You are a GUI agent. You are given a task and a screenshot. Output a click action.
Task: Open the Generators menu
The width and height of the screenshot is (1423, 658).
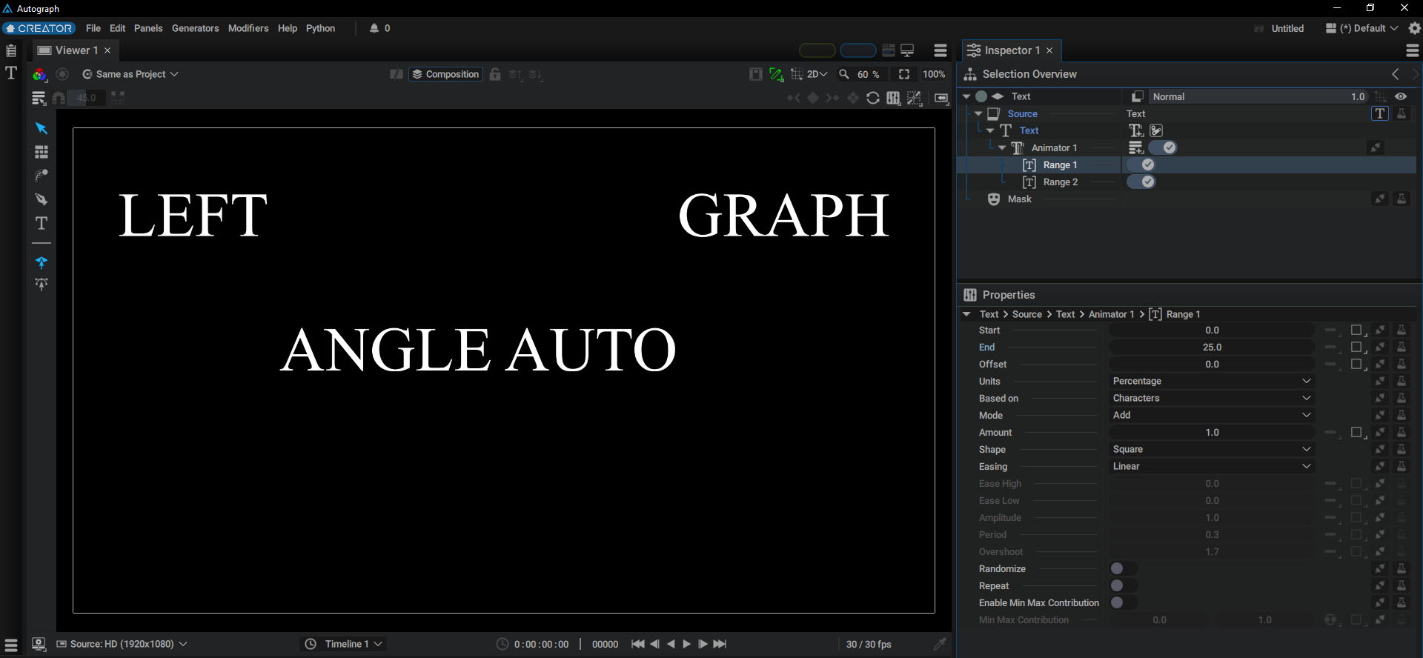[x=196, y=28]
